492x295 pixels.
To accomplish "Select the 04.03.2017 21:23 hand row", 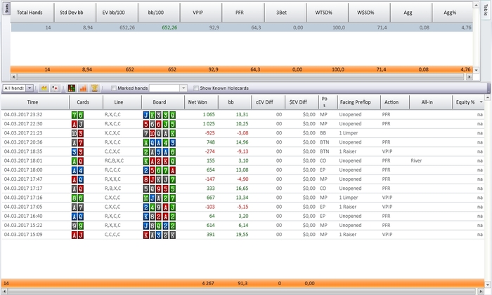I will point(243,133).
